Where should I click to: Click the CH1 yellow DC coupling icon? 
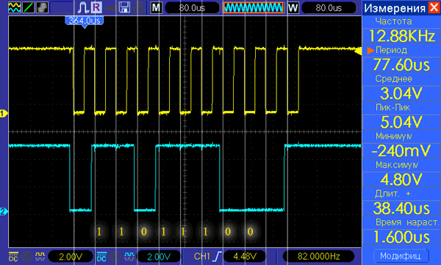pos(13,256)
